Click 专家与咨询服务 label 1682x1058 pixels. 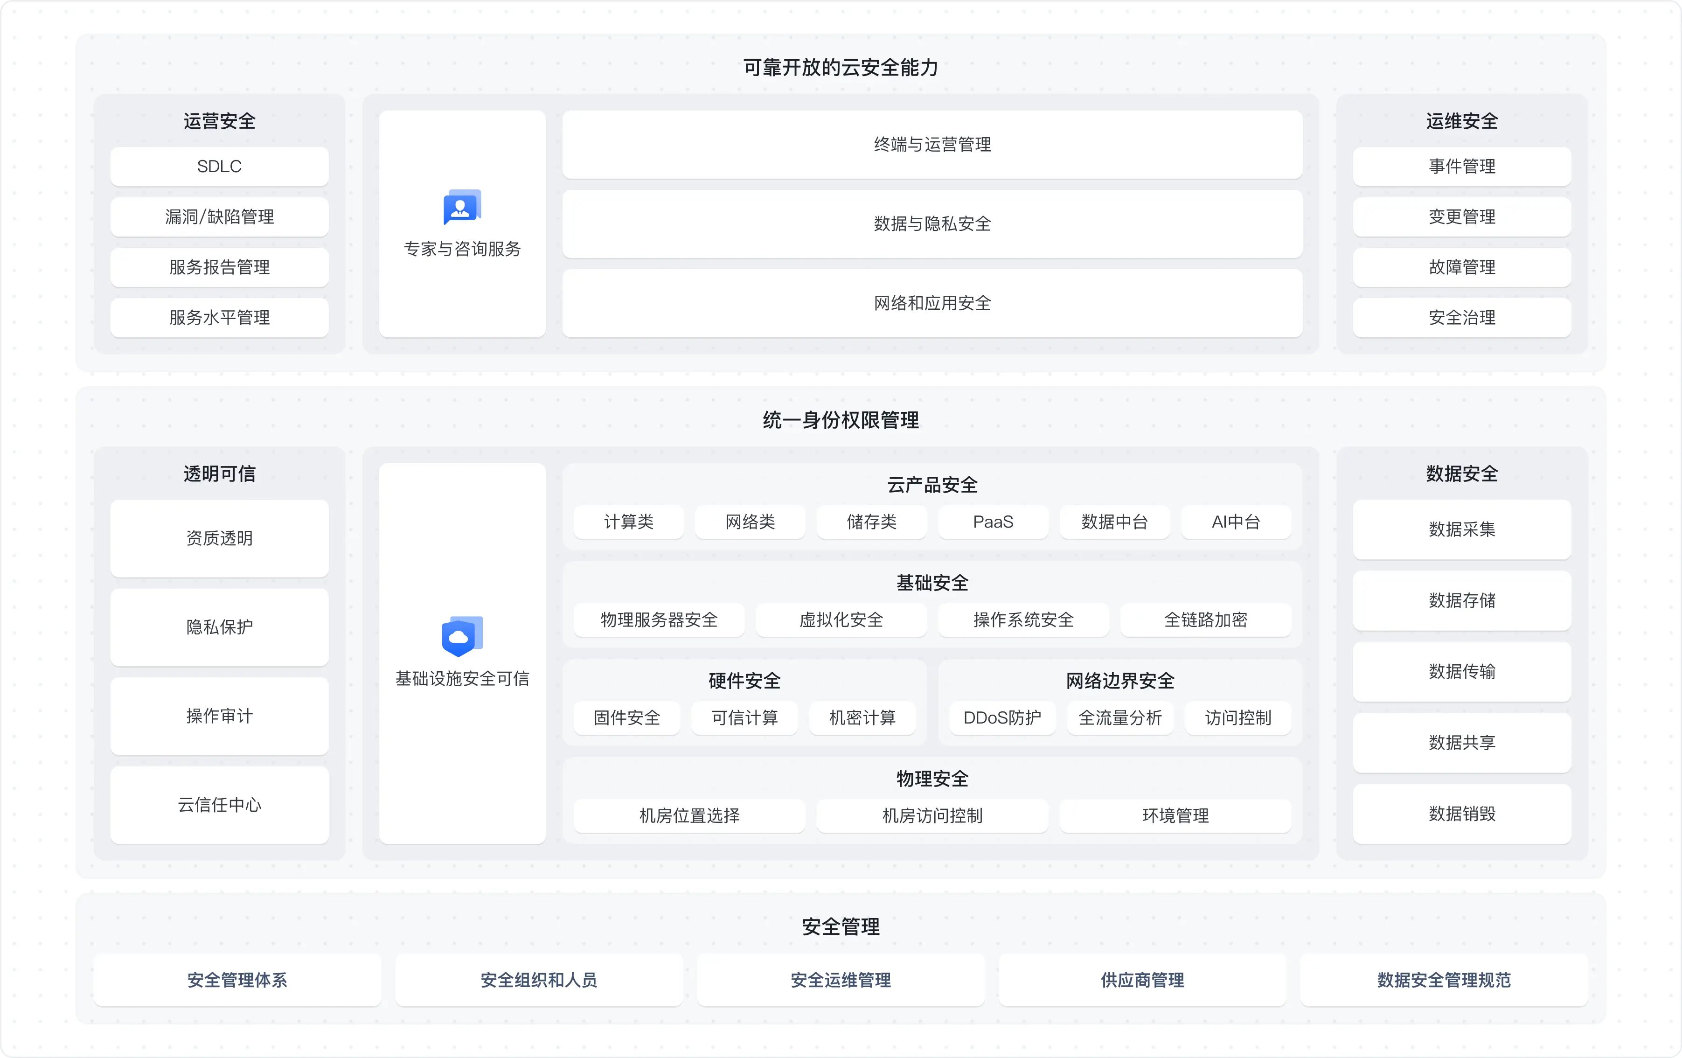tap(462, 249)
